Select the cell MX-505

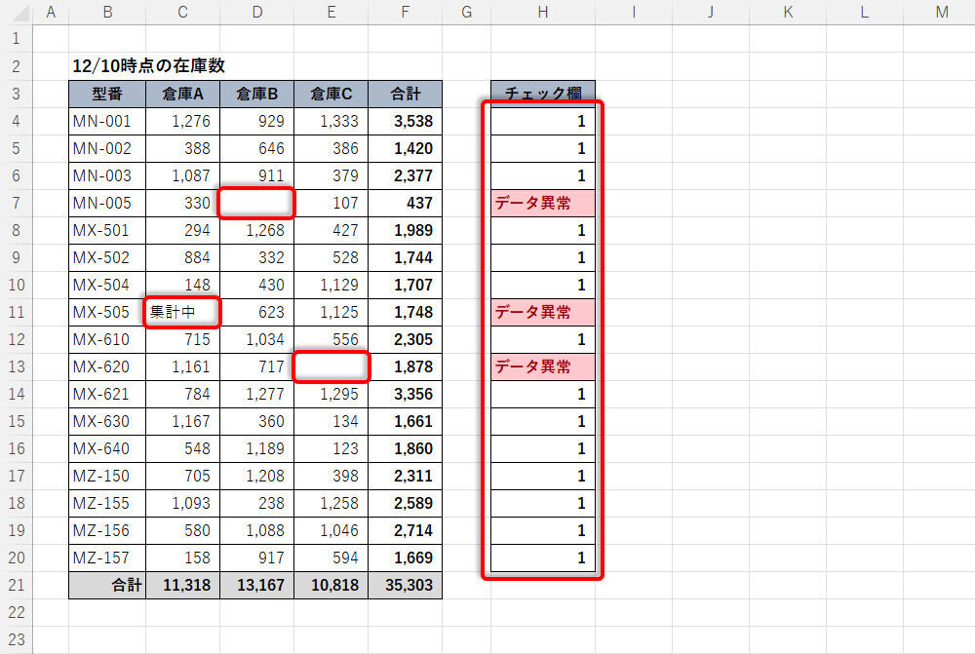(107, 312)
